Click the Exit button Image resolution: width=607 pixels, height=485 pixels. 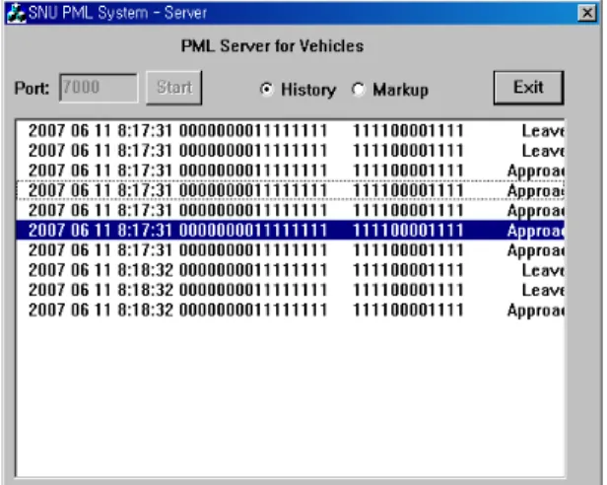pyautogui.click(x=528, y=88)
